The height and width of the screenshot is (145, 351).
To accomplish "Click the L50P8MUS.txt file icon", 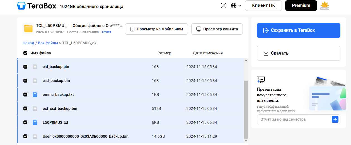I will 35,122.
